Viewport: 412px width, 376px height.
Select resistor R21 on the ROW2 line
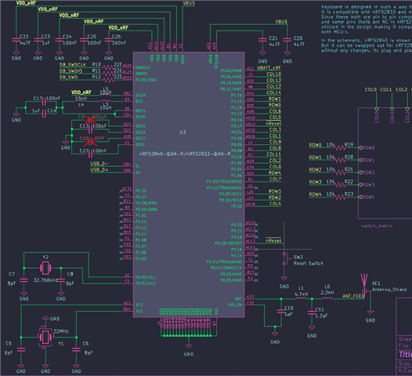tap(340, 172)
